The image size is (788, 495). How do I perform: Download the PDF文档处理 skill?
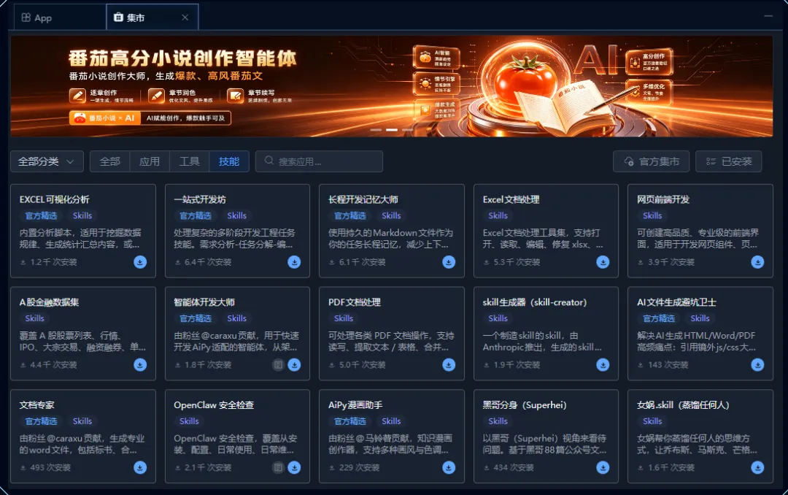tap(449, 365)
